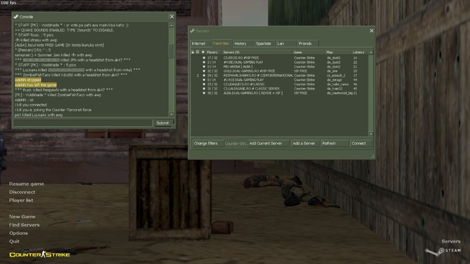The height and width of the screenshot is (264, 470).
Task: Close the Servers window
Action: [371, 31]
